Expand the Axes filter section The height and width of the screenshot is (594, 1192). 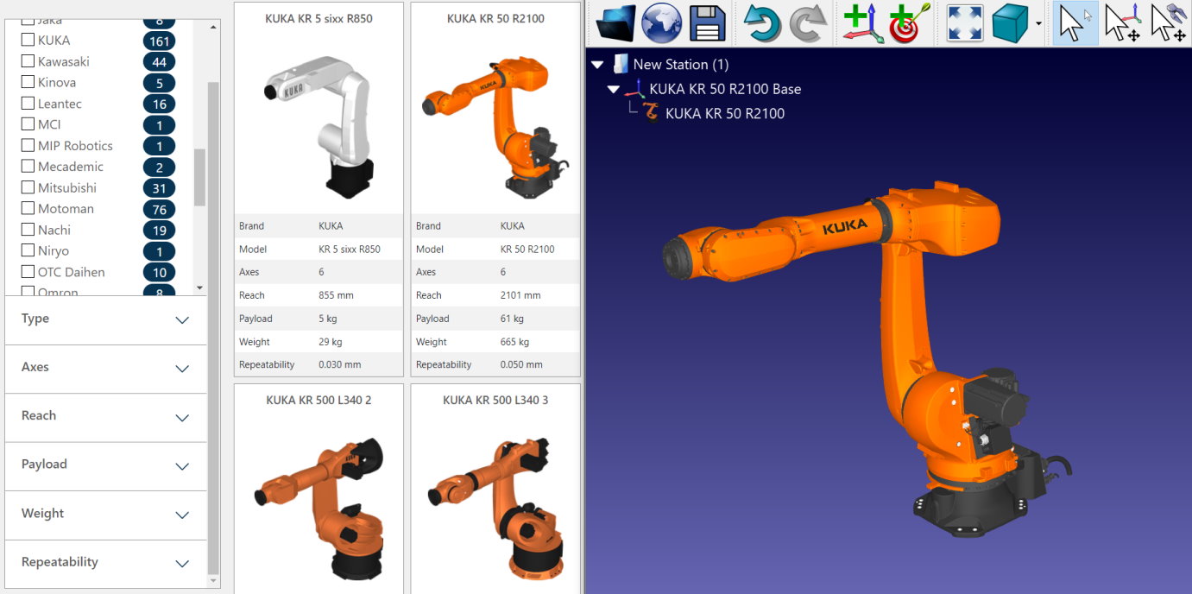tap(106, 368)
